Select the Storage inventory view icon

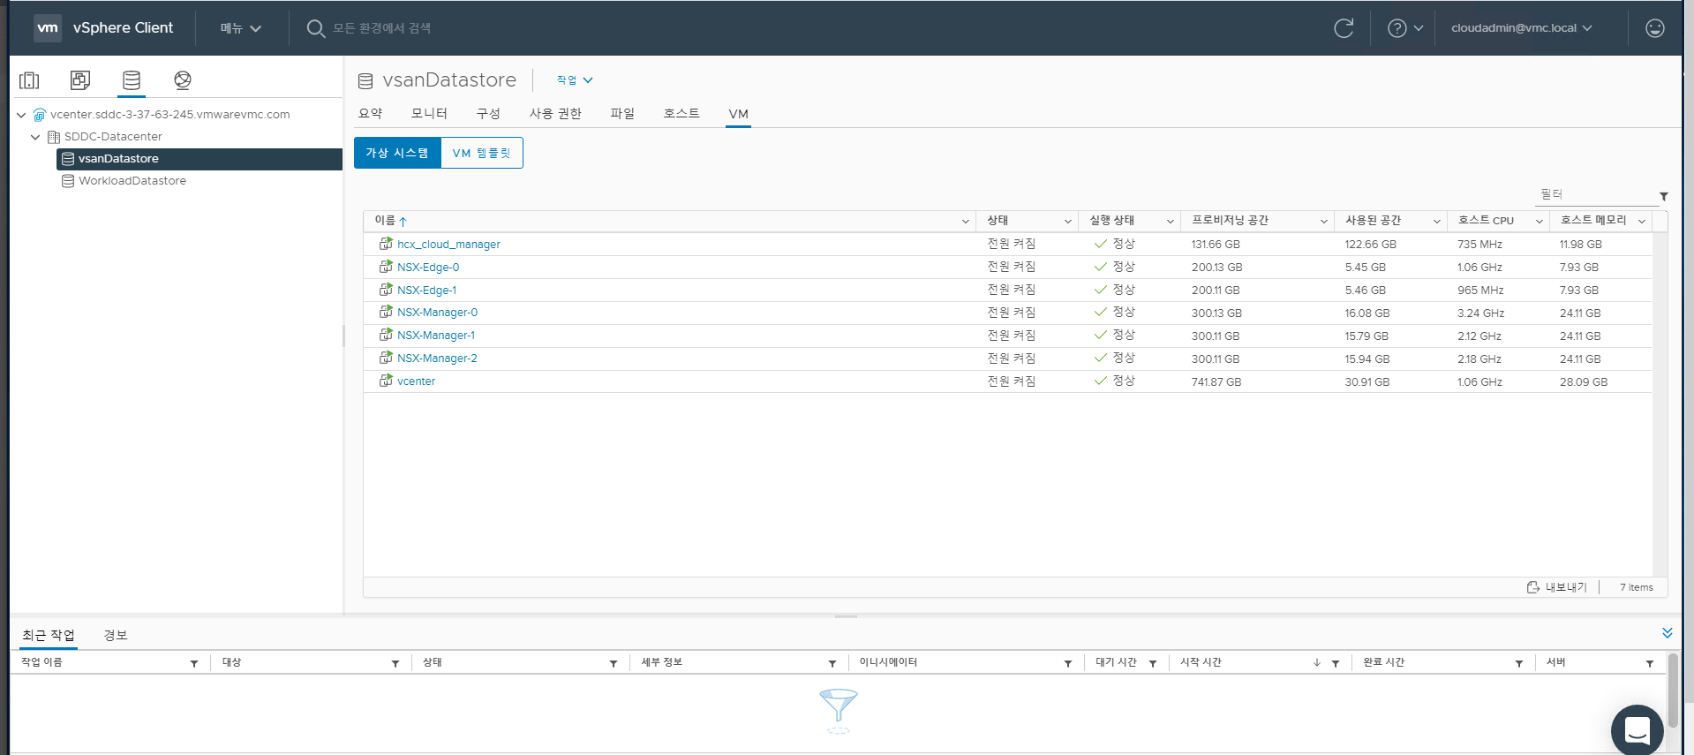pos(132,80)
